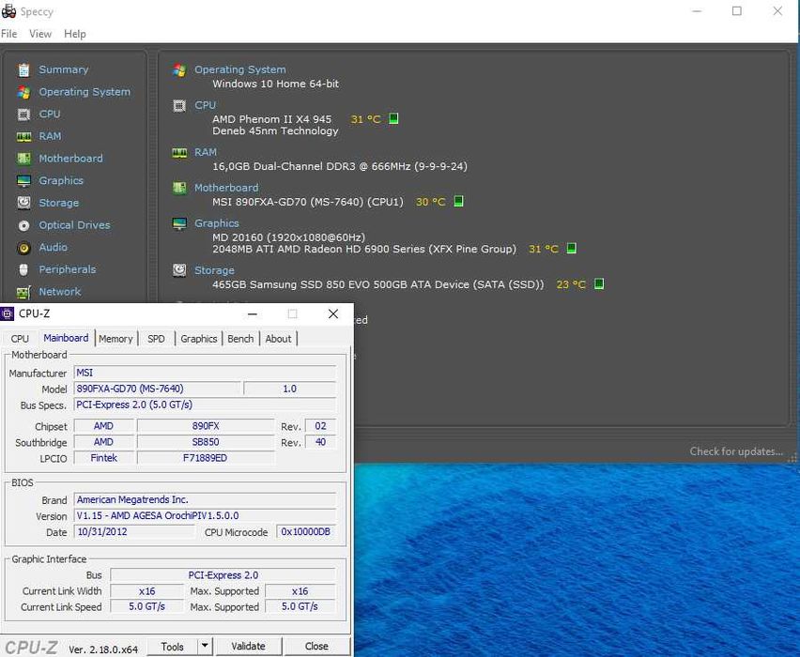Screen dimensions: 800x657
Task: Click the Manufacturer field showing MSI
Action: 205,373
